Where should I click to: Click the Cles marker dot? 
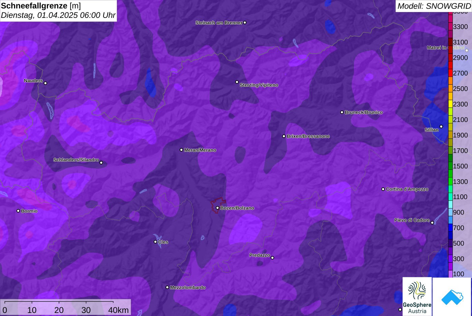pos(155,242)
